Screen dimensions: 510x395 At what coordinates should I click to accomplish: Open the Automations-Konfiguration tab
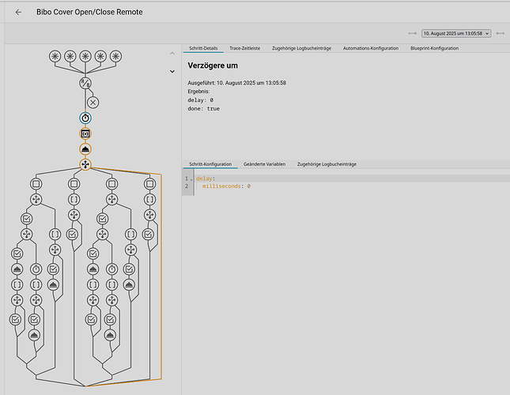pos(370,48)
